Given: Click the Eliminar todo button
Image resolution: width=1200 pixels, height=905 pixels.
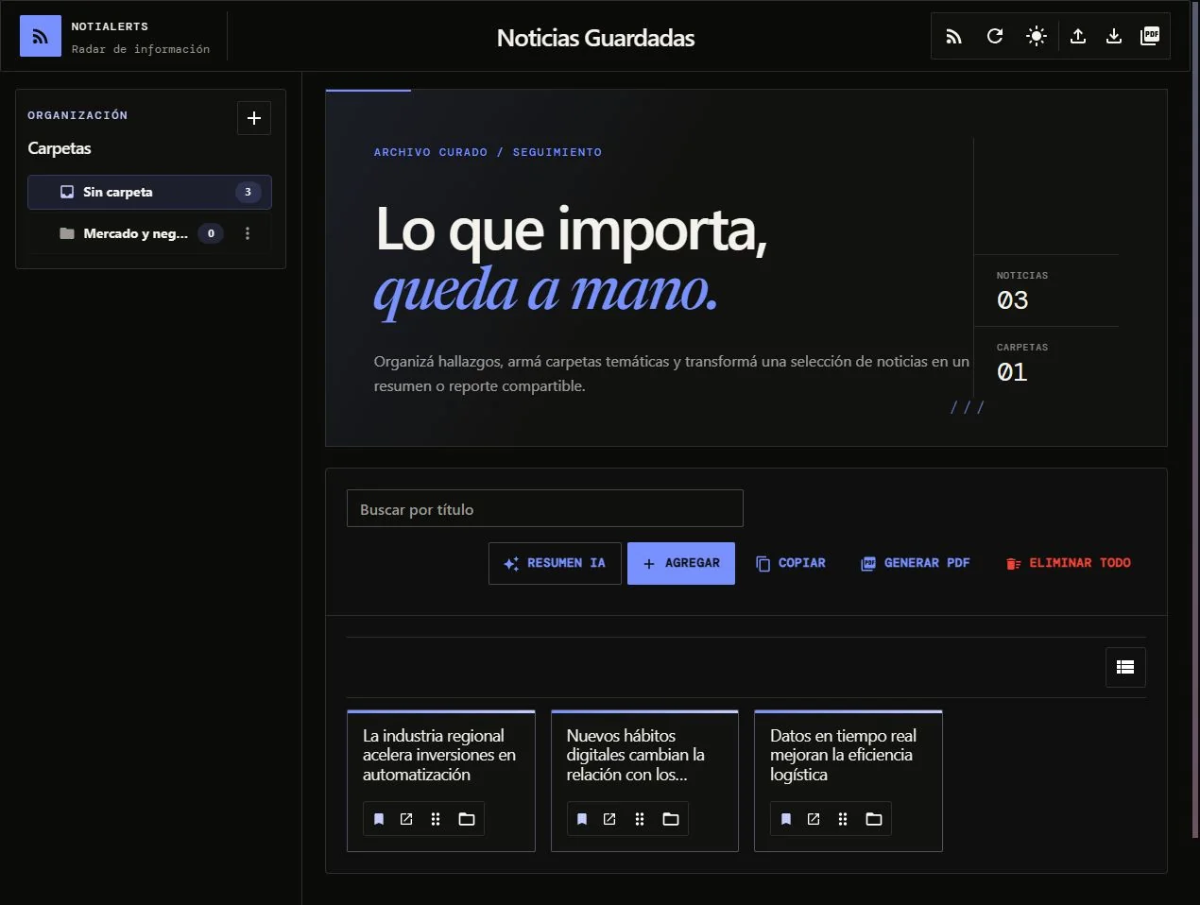Looking at the screenshot, I should pyautogui.click(x=1069, y=563).
